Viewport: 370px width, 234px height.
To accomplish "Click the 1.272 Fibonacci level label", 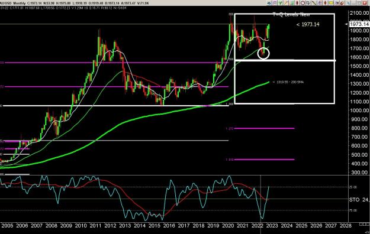I will (229, 129).
